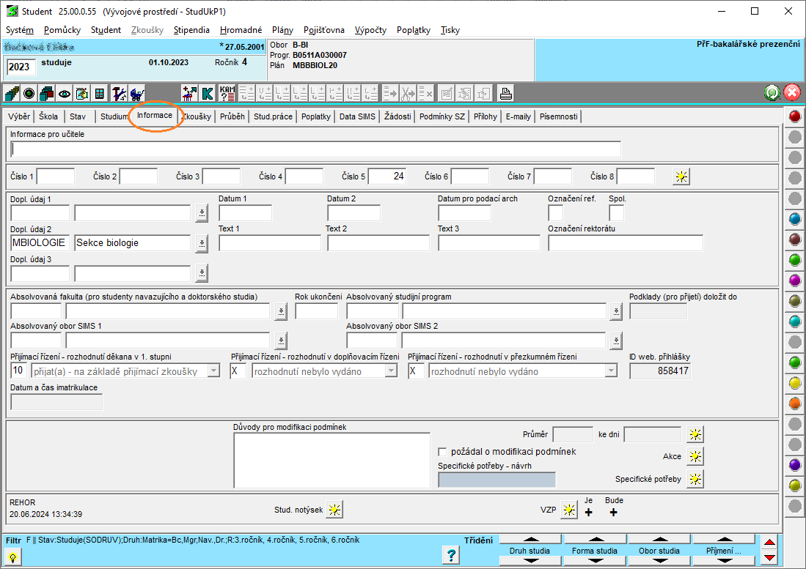Click the KAM? toolbar icon

[x=227, y=93]
